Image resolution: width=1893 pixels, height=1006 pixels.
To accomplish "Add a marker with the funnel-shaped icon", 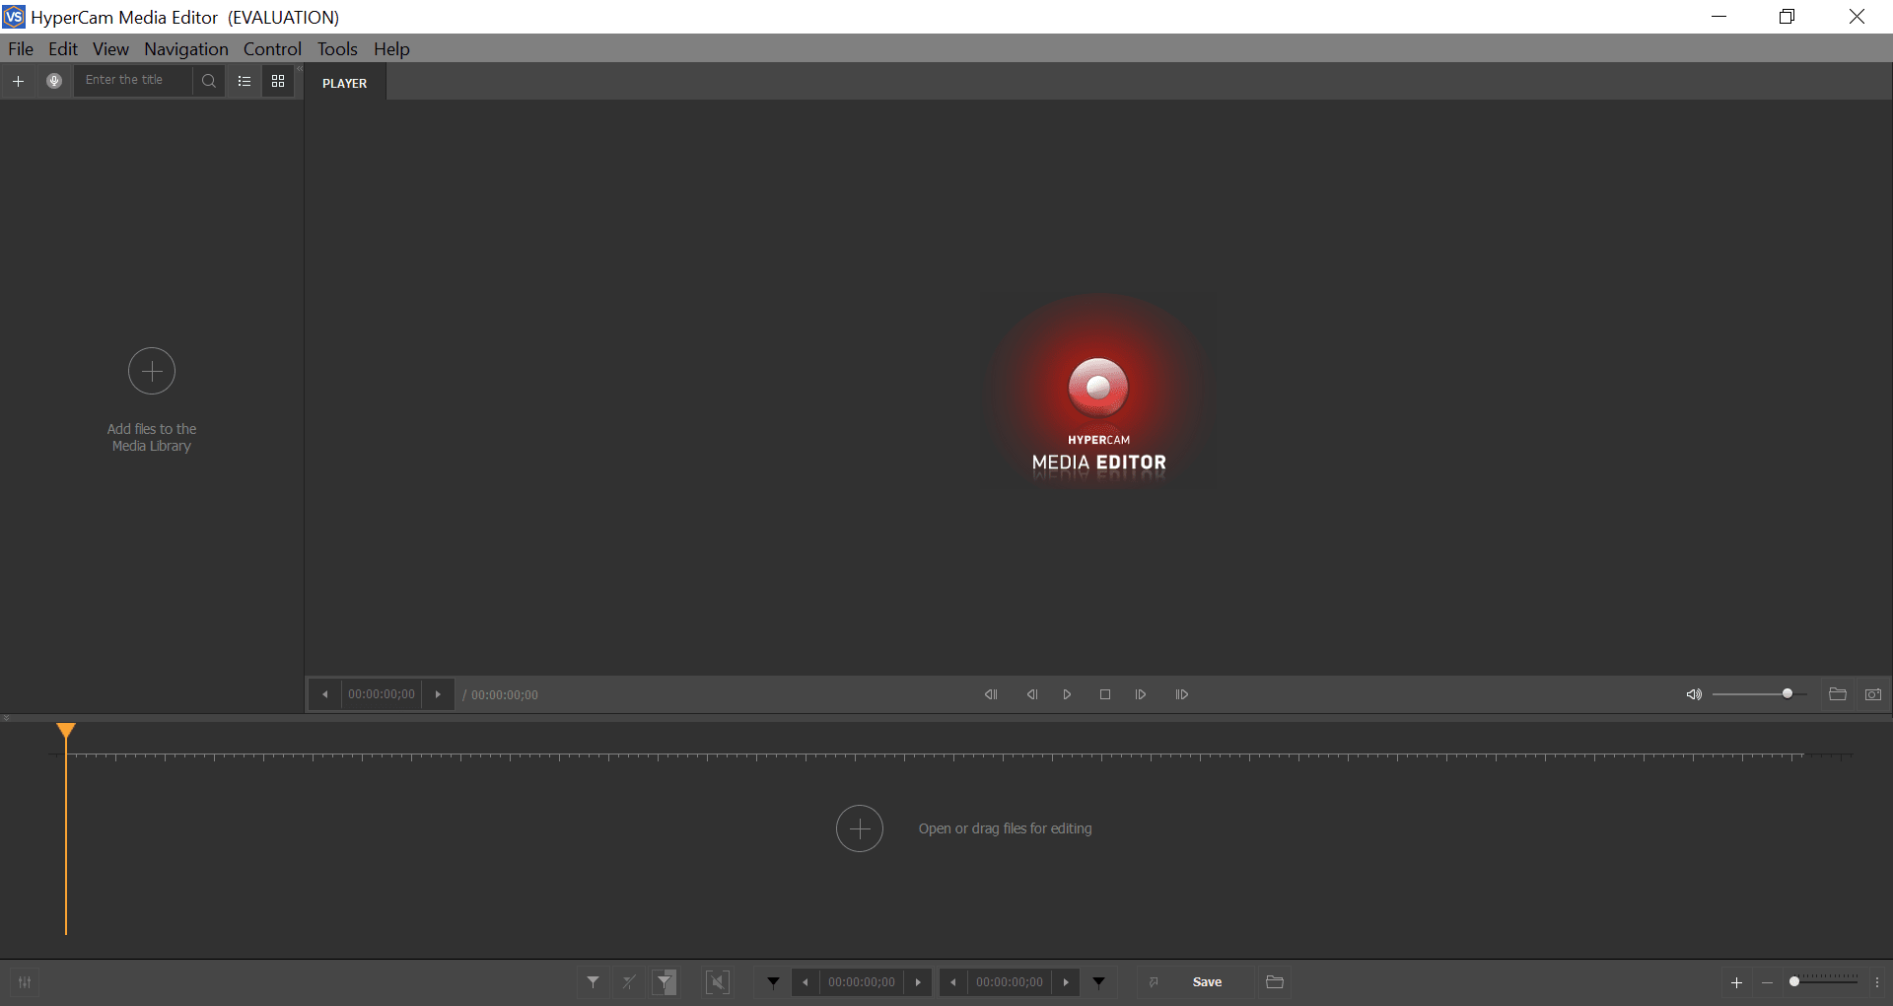I will [x=593, y=982].
